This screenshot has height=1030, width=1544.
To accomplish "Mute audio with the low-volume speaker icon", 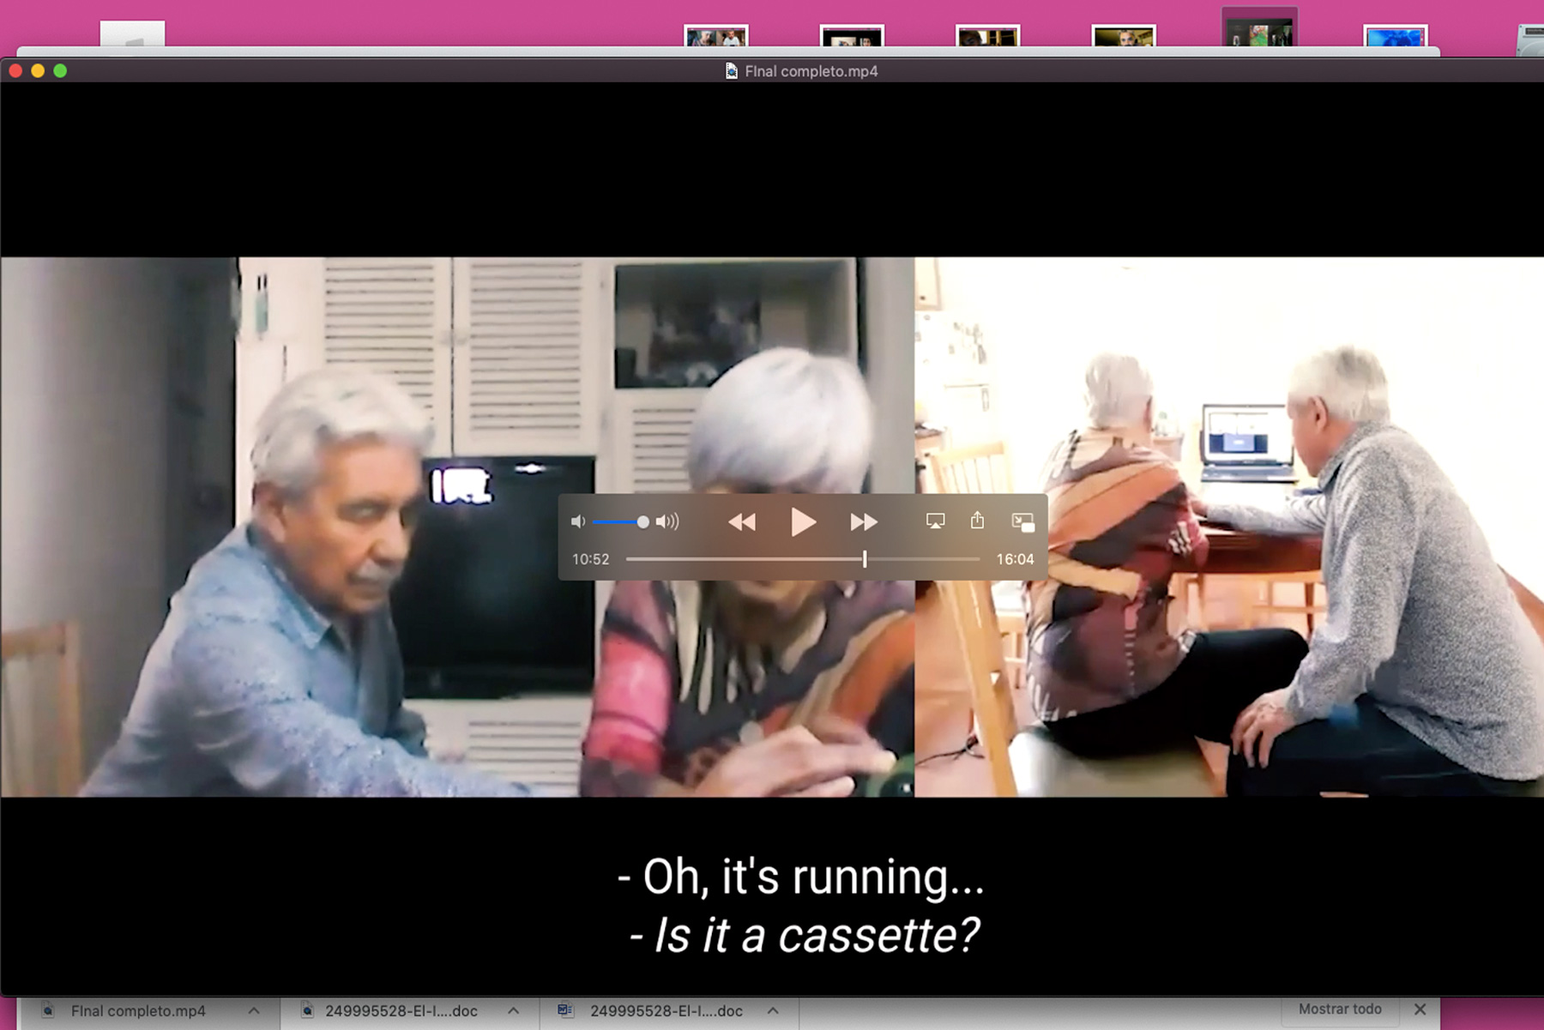I will pyautogui.click(x=578, y=521).
